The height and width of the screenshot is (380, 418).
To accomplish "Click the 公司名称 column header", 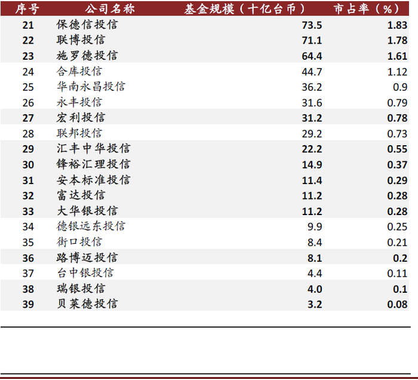I will pos(110,9).
